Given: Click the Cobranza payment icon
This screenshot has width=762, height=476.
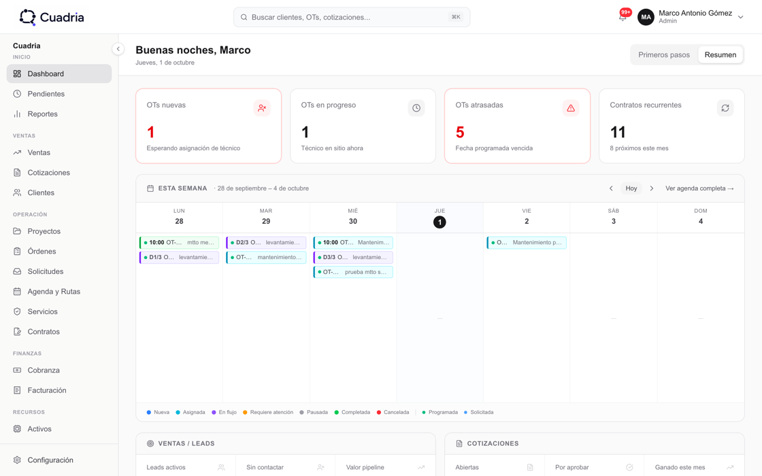Looking at the screenshot, I should pyautogui.click(x=17, y=370).
